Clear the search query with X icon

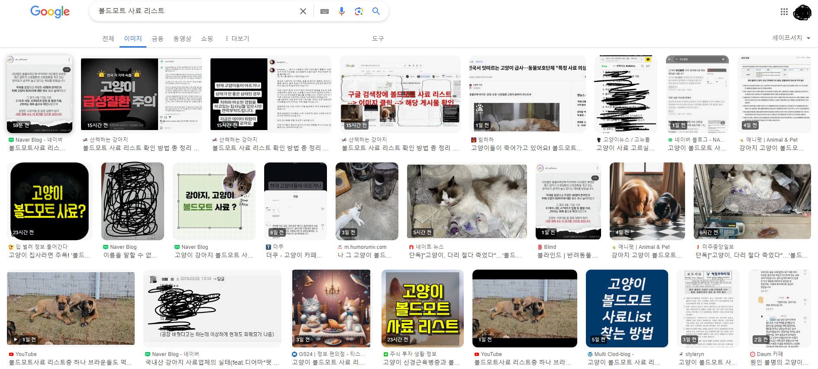click(x=303, y=11)
